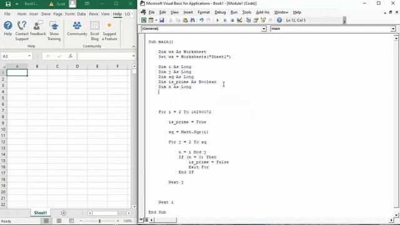Open the Run menu in VBA editor
The image size is (400, 225).
coord(234,12)
